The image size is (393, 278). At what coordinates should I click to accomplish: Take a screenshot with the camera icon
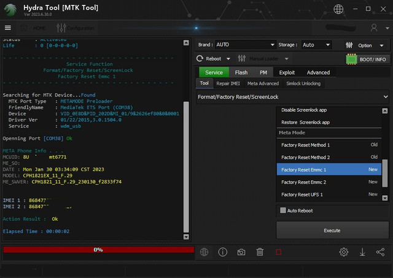click(241, 252)
